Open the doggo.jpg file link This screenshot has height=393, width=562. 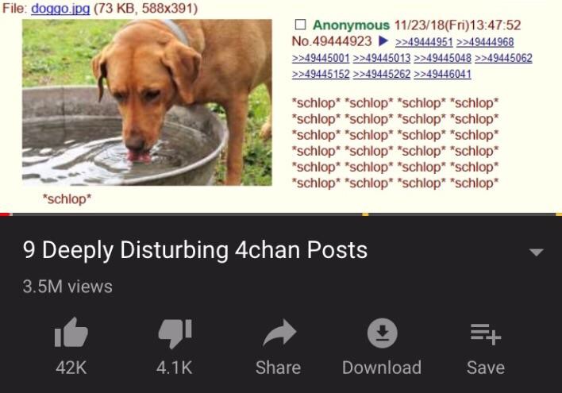click(60, 8)
